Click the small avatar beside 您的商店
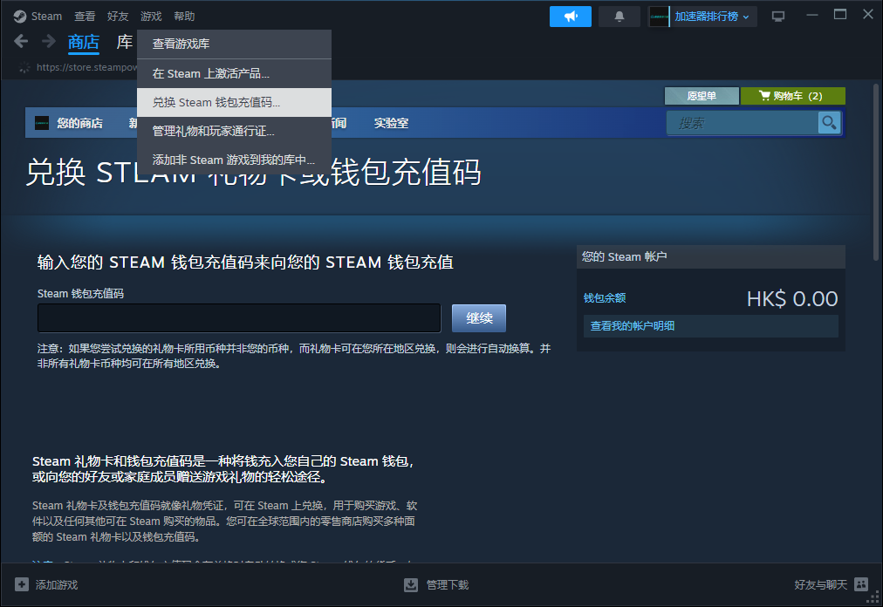The width and height of the screenshot is (883, 607). click(x=42, y=123)
